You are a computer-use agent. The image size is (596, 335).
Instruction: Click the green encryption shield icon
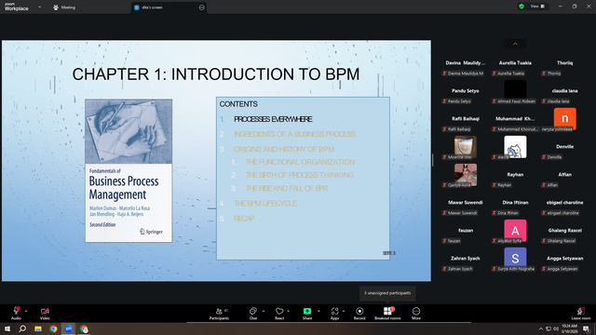point(521,7)
